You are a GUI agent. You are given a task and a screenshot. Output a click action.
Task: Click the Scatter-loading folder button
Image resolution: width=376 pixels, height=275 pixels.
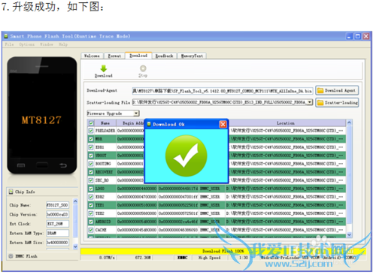point(337,102)
